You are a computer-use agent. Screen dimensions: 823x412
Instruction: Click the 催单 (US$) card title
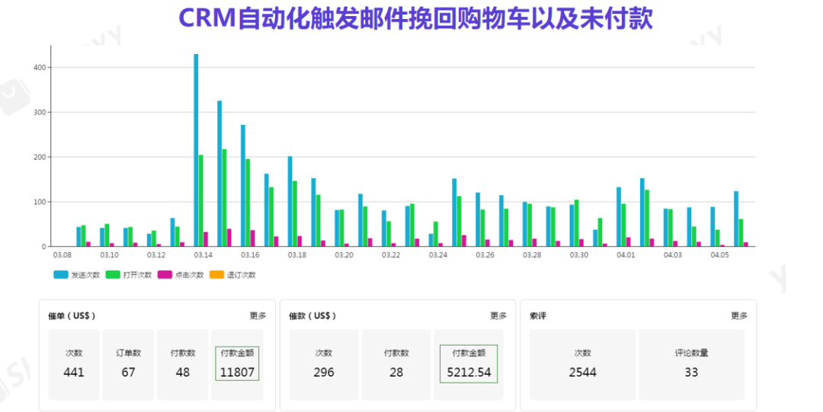72,315
